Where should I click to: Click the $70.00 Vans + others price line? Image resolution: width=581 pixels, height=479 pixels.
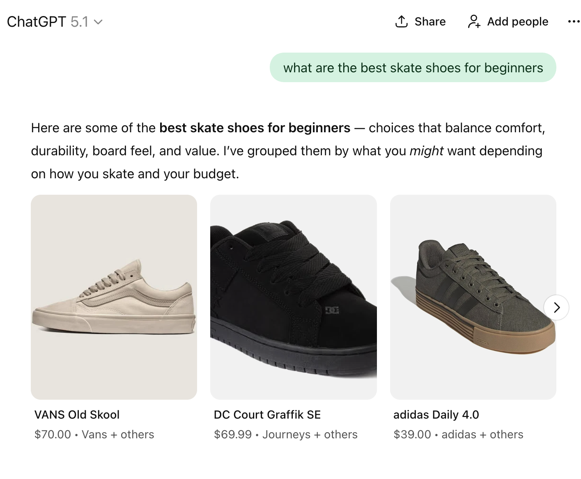94,434
